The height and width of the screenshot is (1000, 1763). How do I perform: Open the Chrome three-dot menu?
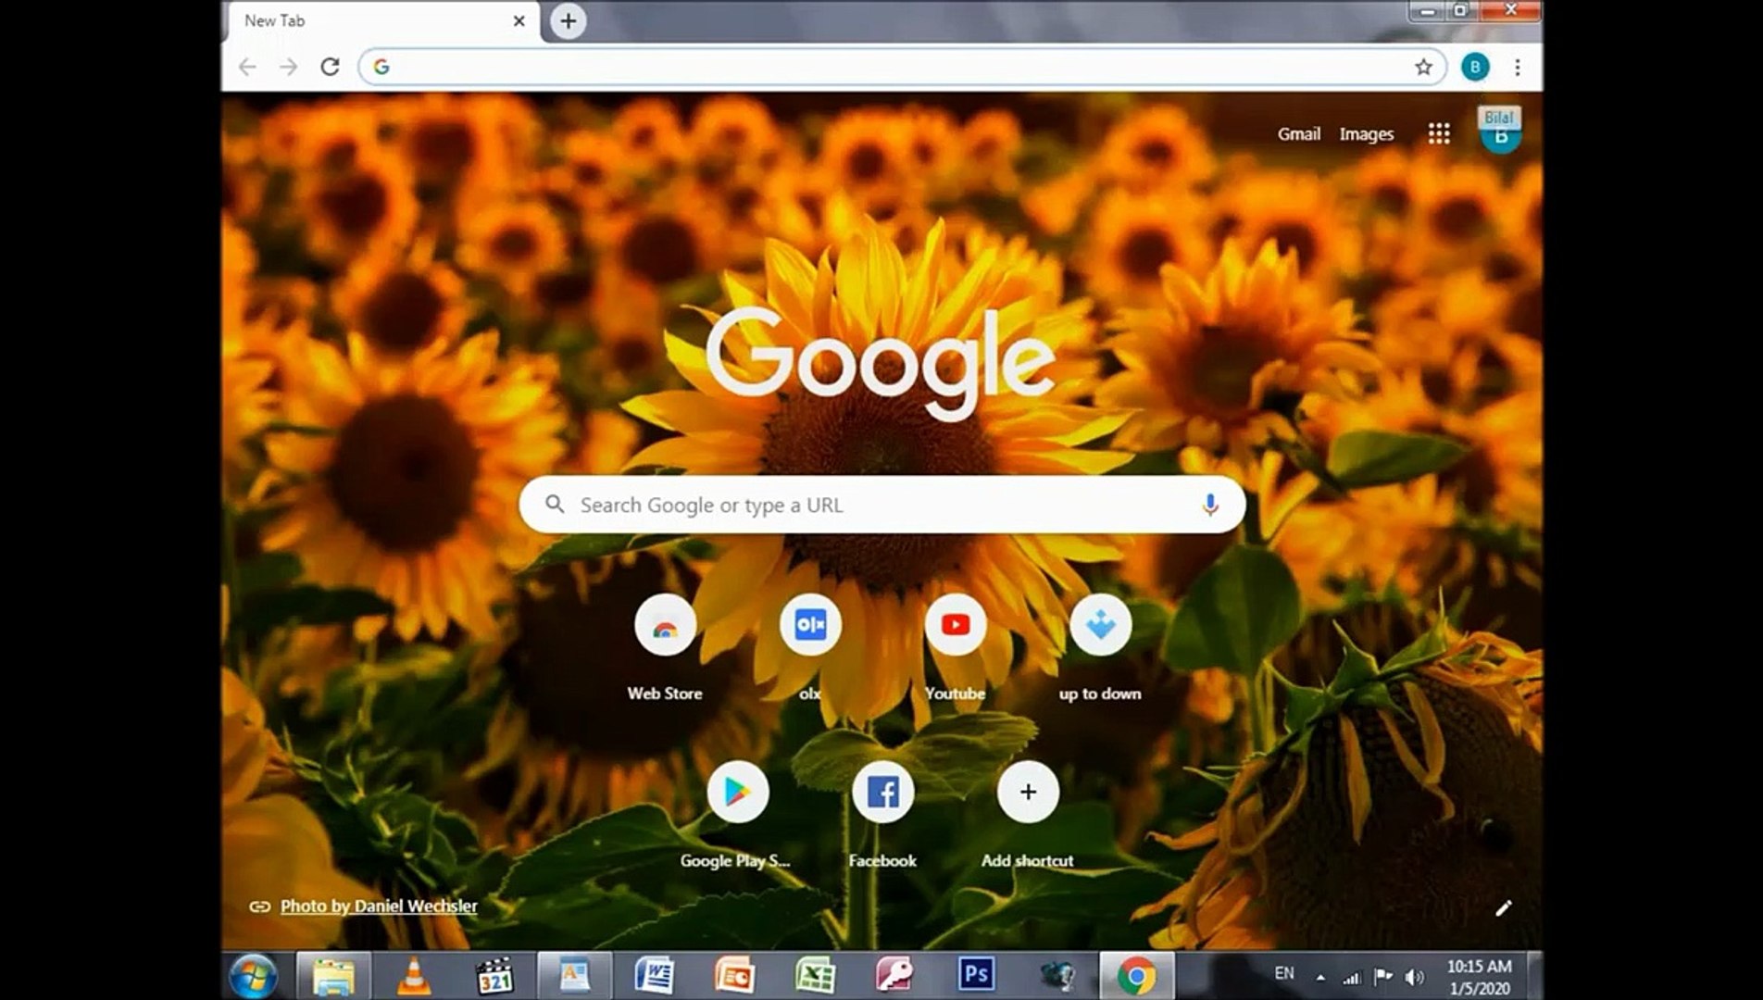(x=1517, y=66)
